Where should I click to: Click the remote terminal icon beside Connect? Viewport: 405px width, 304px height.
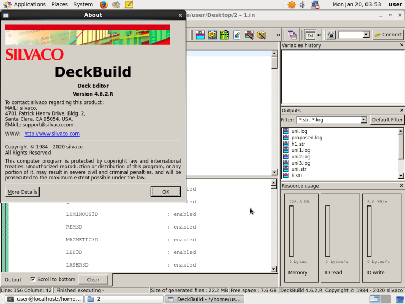(x=331, y=35)
